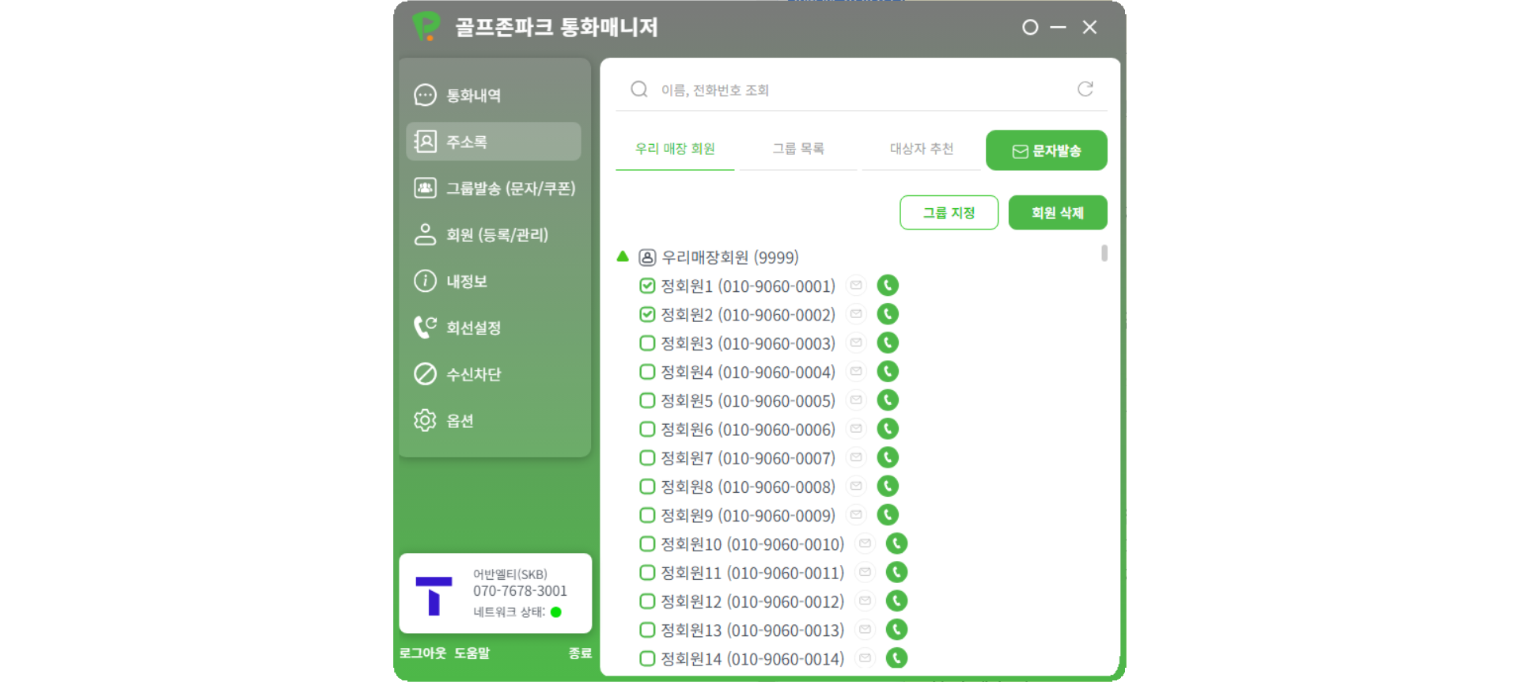The height and width of the screenshot is (682, 1519).
Task: Click the member list scrollbar thumb
Action: [x=1104, y=253]
